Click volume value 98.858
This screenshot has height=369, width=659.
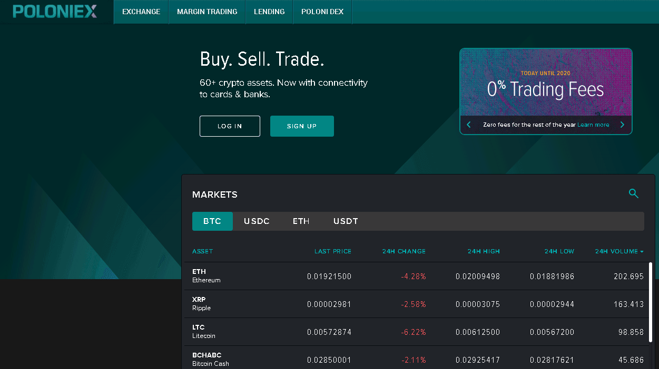[631, 332]
